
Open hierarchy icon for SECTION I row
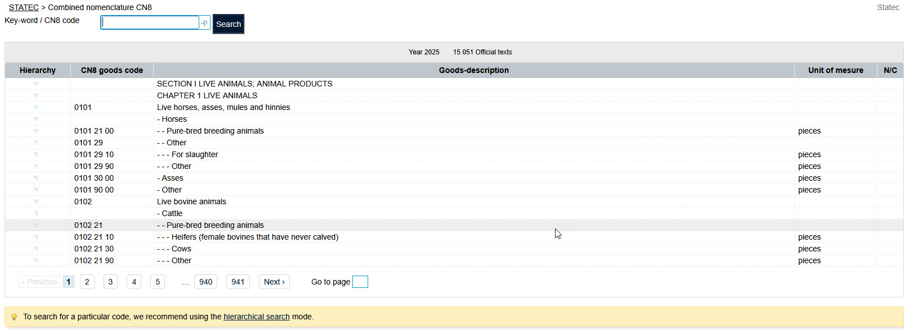tap(36, 84)
